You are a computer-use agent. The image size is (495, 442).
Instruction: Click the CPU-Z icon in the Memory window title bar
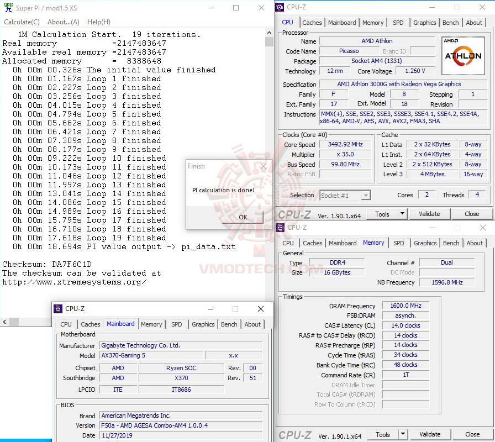click(280, 227)
